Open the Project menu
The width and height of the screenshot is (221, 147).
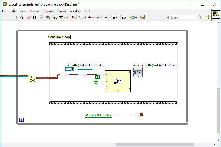point(35,11)
